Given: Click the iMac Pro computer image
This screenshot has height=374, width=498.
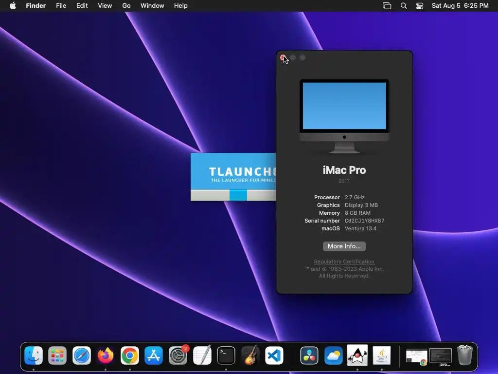Looking at the screenshot, I should tap(344, 116).
